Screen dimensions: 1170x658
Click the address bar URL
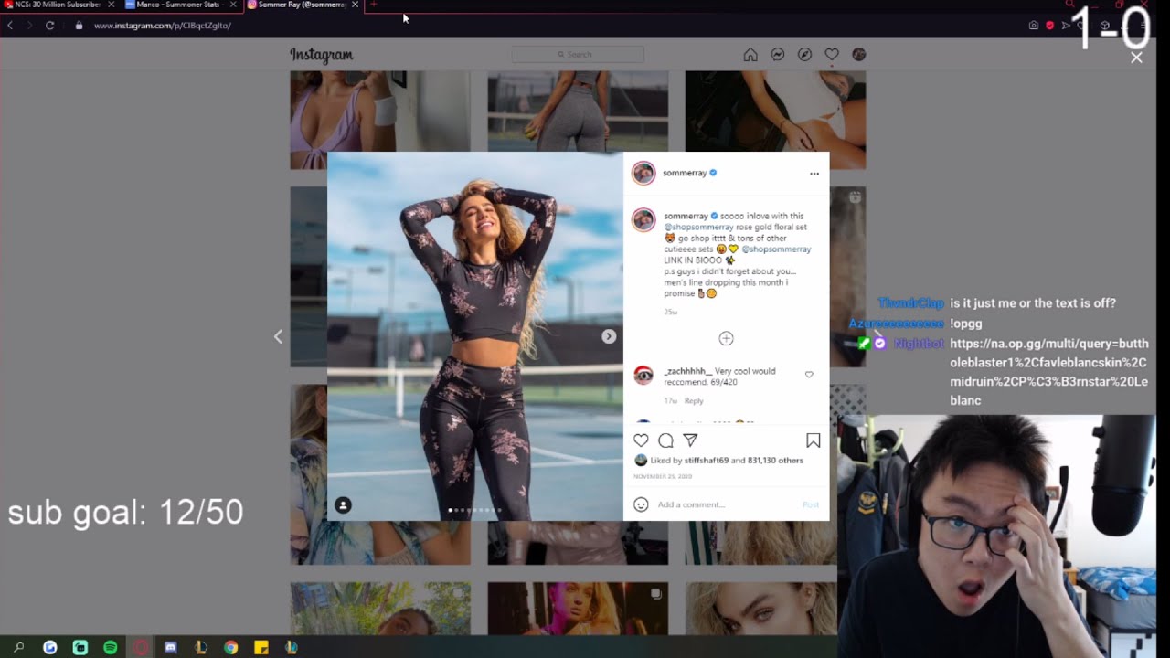coord(163,26)
